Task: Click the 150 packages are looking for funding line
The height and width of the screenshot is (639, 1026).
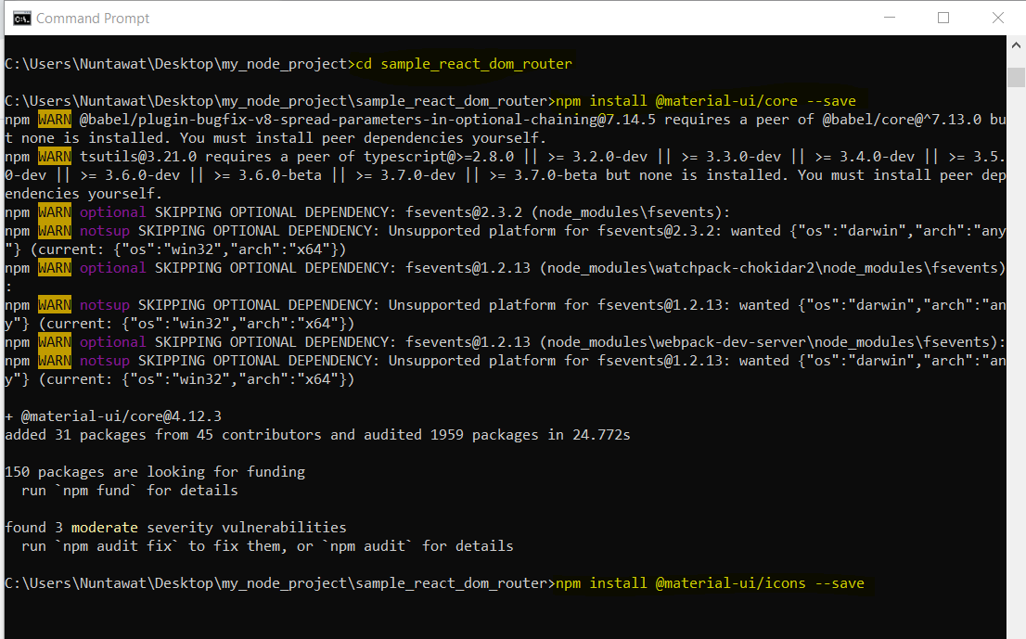Action: pyautogui.click(x=153, y=471)
